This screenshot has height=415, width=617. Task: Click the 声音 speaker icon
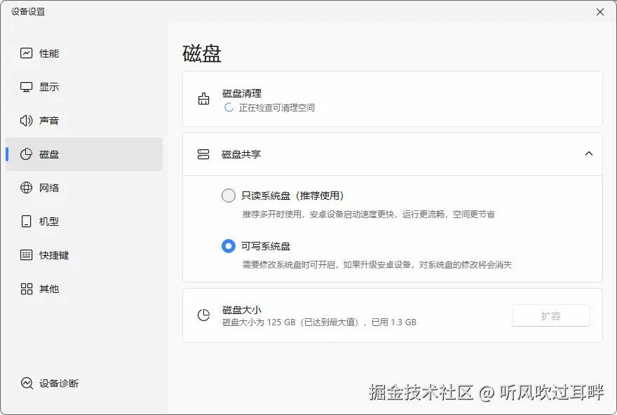tap(25, 120)
